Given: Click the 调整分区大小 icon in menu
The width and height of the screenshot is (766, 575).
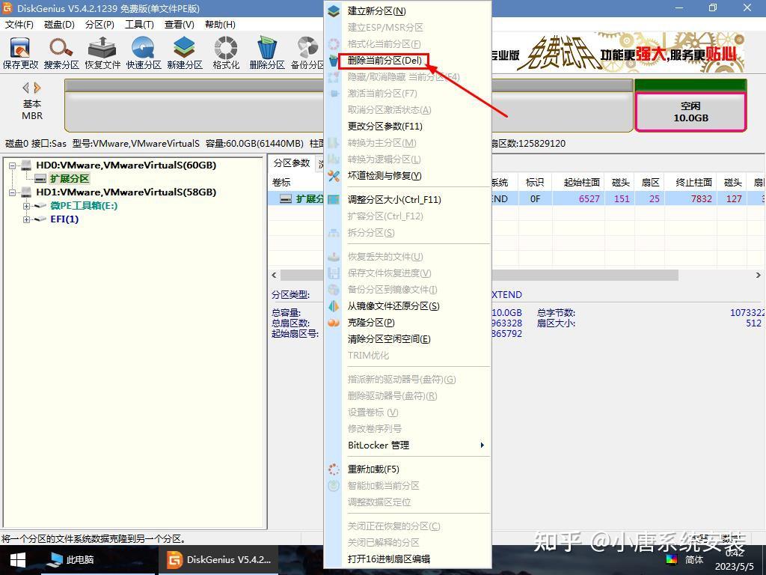Looking at the screenshot, I should pos(334,199).
